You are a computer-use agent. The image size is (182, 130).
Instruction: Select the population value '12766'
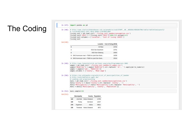[99, 99]
